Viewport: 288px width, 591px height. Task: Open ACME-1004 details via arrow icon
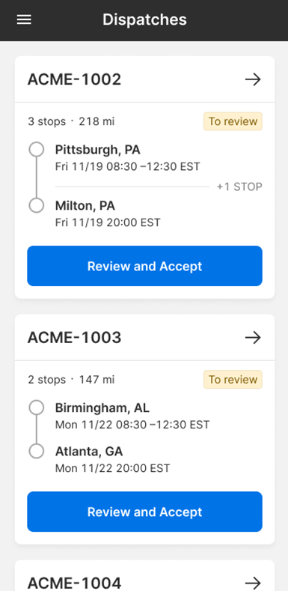tap(253, 583)
